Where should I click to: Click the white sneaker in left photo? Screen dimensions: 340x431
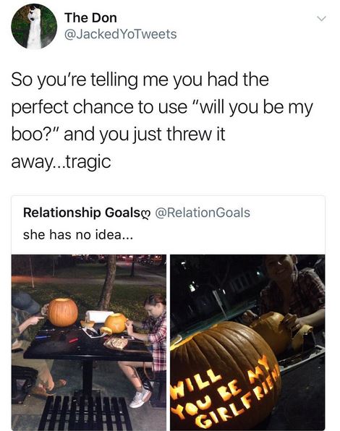[x=140, y=398]
